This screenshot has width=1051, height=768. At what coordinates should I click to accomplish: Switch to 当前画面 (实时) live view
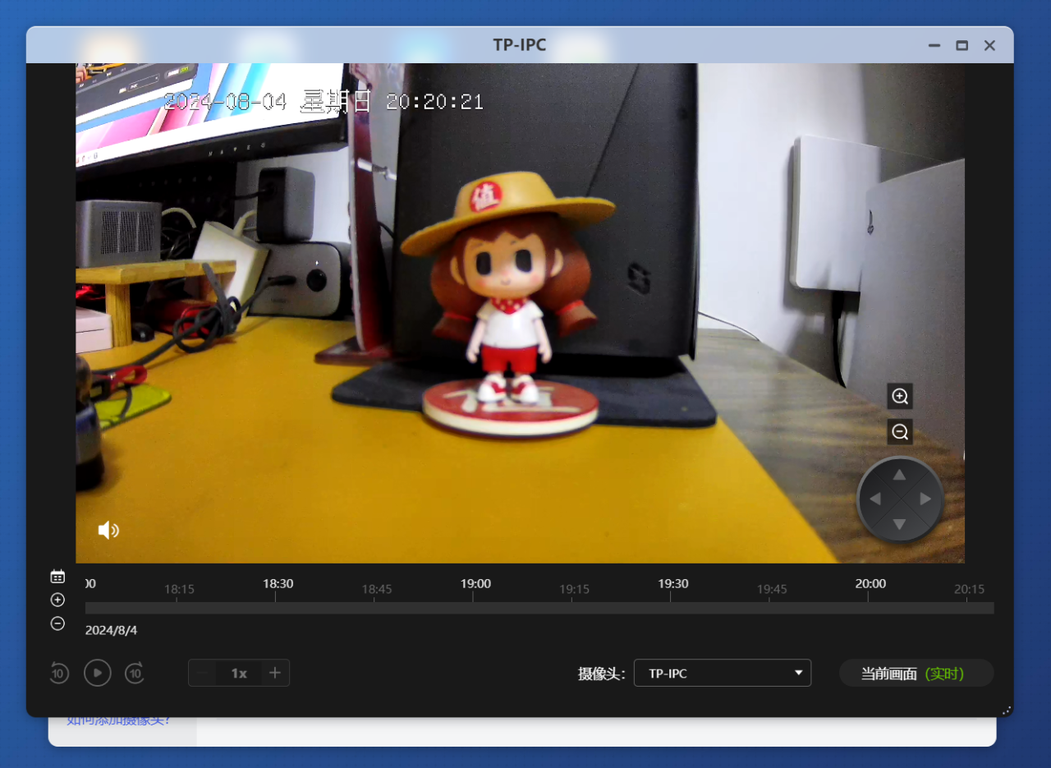point(916,674)
